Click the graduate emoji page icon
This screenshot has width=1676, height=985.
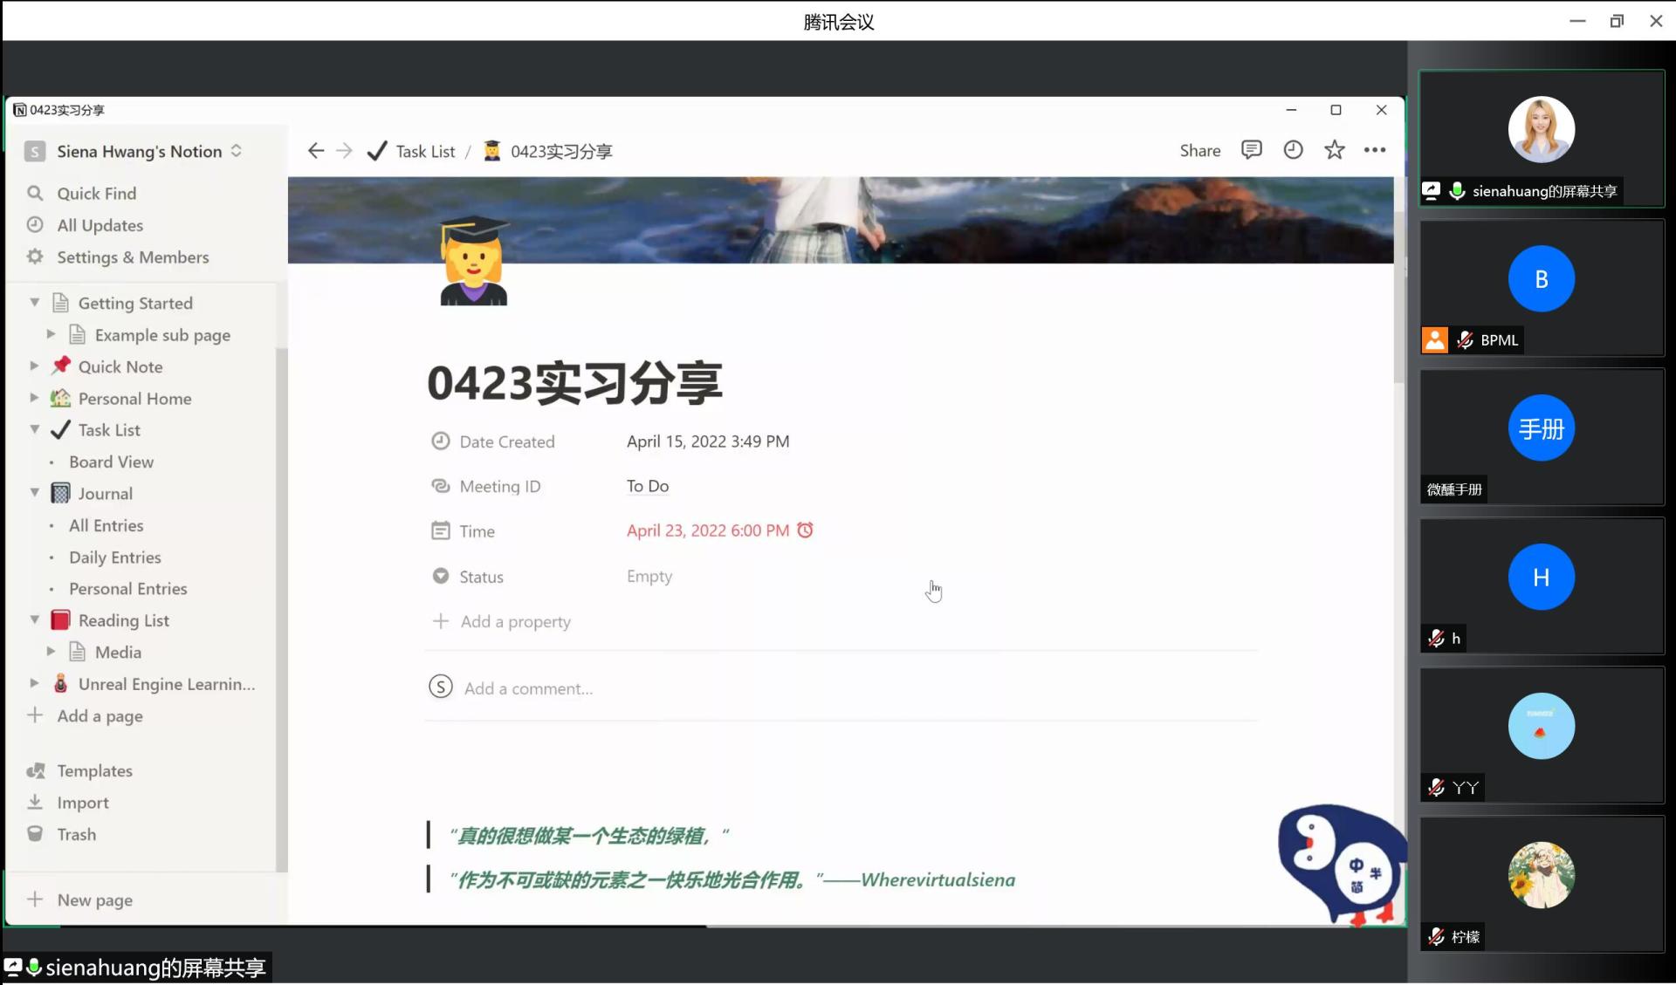[473, 262]
